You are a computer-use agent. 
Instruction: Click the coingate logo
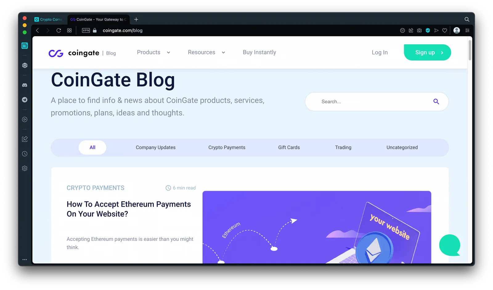[x=74, y=53]
